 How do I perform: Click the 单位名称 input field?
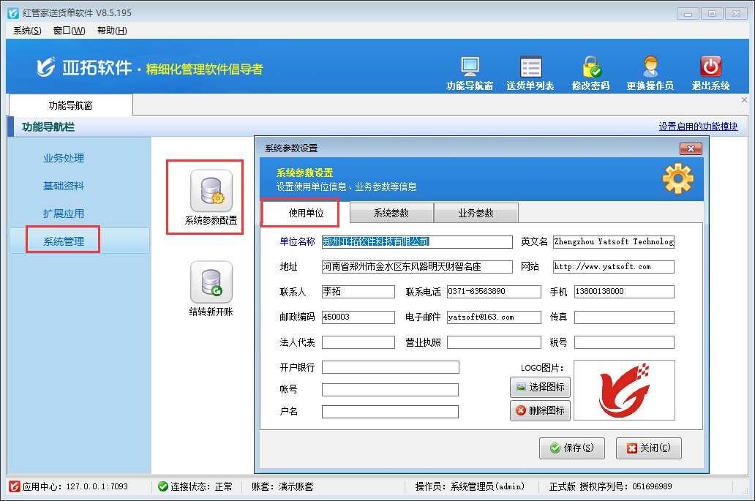417,241
